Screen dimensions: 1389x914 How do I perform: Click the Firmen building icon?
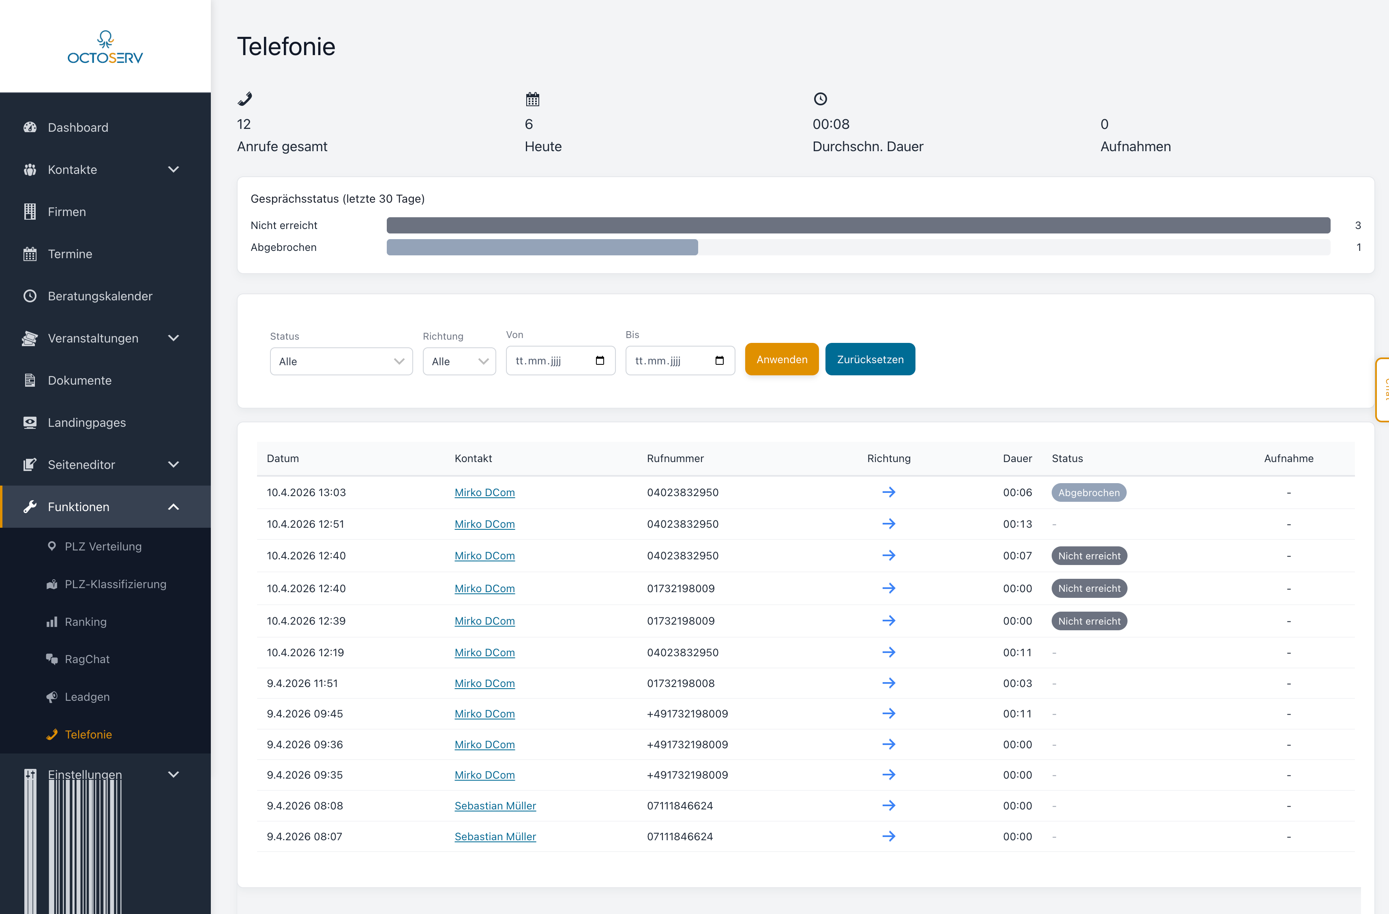point(30,212)
